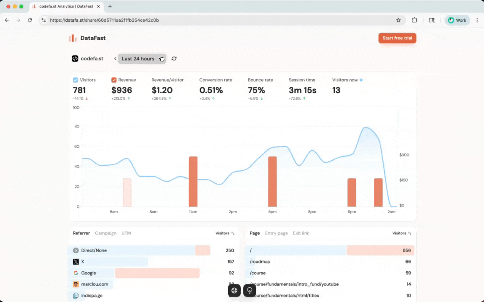The height and width of the screenshot is (302, 484).
Task: Click the codefa.st site icon
Action: click(75, 58)
